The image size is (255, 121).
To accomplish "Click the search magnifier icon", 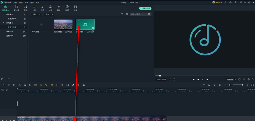I will (149, 14).
